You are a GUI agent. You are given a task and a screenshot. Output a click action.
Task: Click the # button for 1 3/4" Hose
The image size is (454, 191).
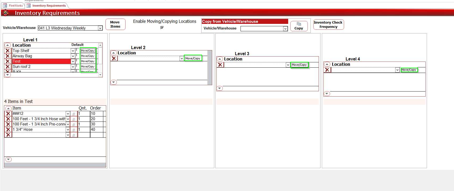(x=74, y=130)
